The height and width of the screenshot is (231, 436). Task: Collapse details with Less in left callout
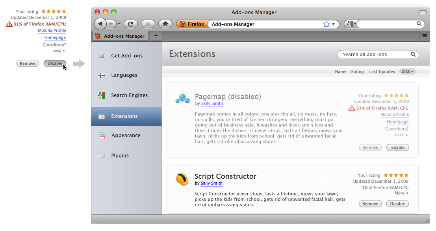[x=59, y=50]
